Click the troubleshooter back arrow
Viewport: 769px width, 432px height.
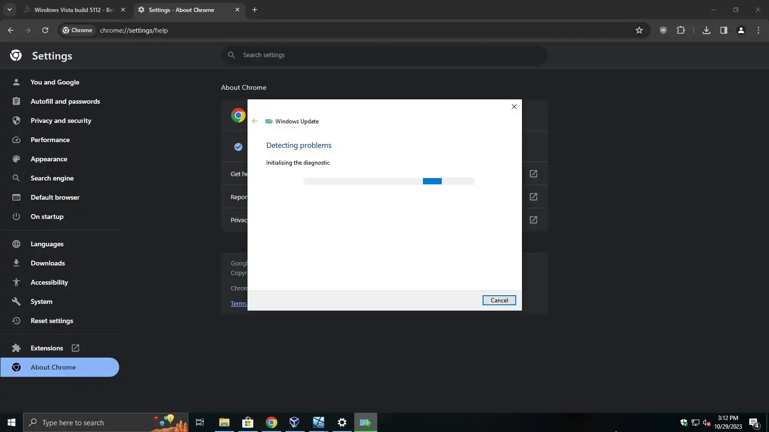coord(255,121)
